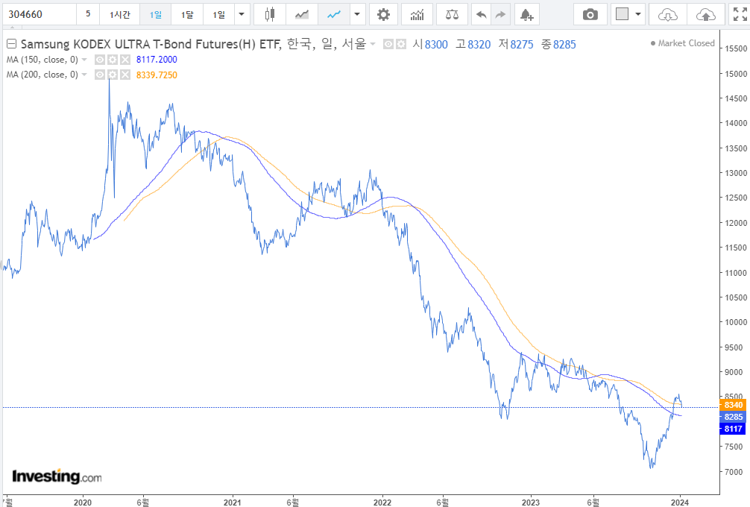Click the 15500 price axis label
Viewport: 750px width, 507px height.
tap(736, 48)
